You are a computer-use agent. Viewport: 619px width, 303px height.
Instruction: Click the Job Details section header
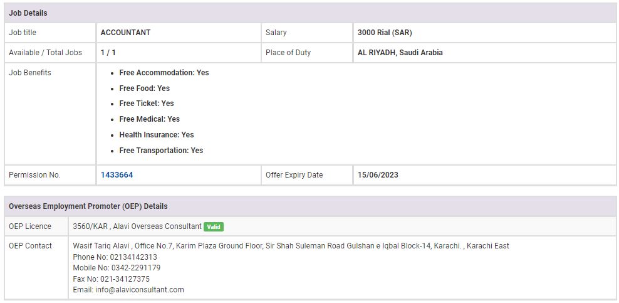pos(28,13)
